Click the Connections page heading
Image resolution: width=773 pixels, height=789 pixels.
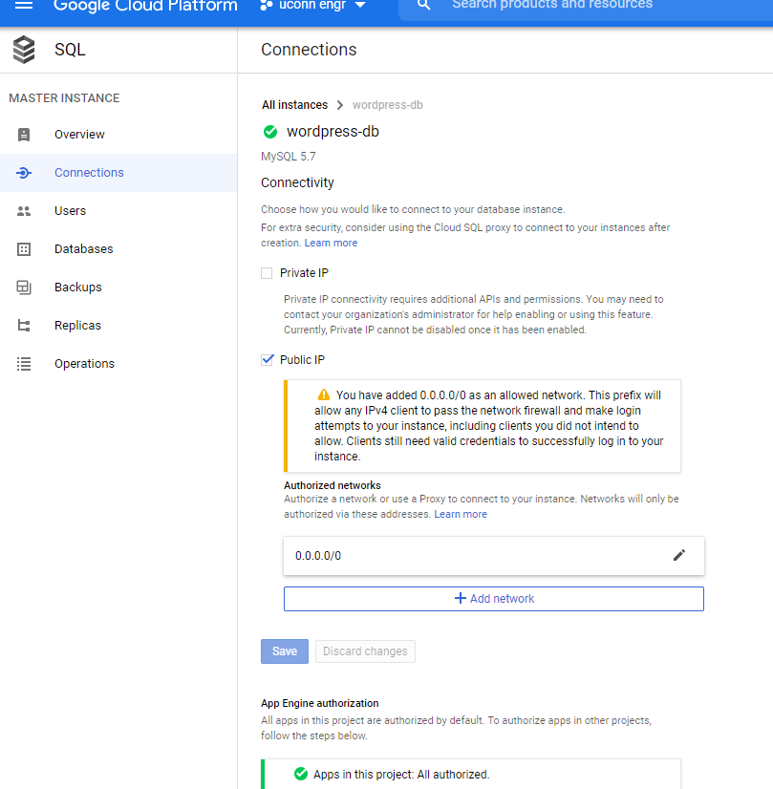coord(309,50)
